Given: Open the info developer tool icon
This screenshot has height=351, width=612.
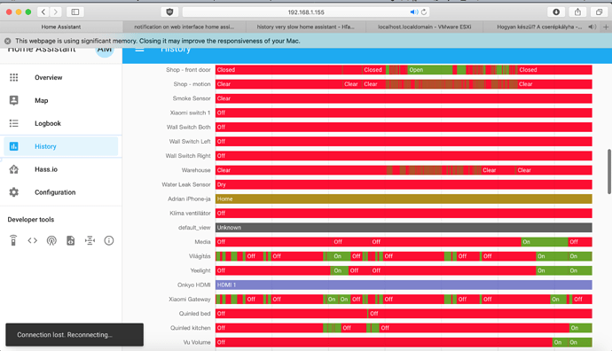Looking at the screenshot, I should 109,240.
